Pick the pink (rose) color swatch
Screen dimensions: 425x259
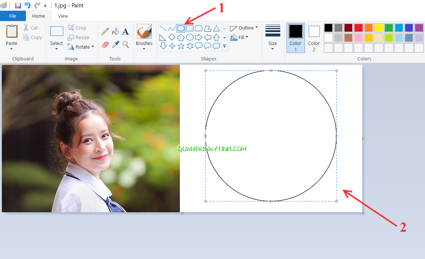[x=358, y=38]
